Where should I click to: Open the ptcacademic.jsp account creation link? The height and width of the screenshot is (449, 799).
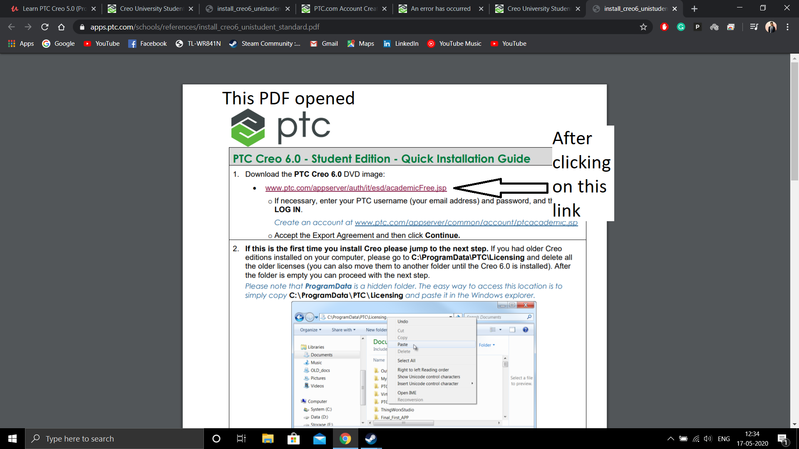(466, 223)
